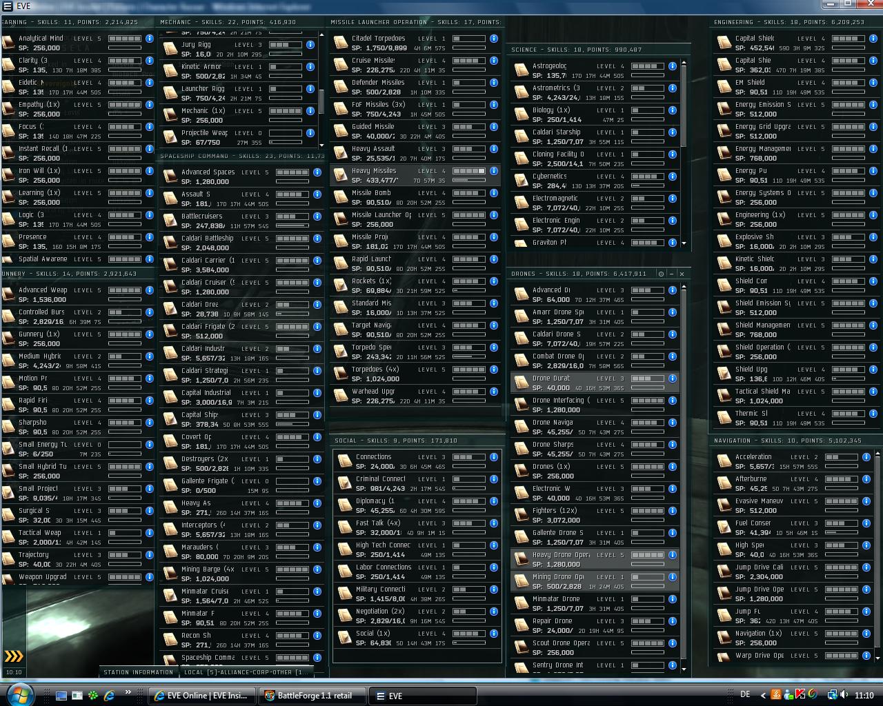Select the Afterburner skill book icon

(724, 483)
